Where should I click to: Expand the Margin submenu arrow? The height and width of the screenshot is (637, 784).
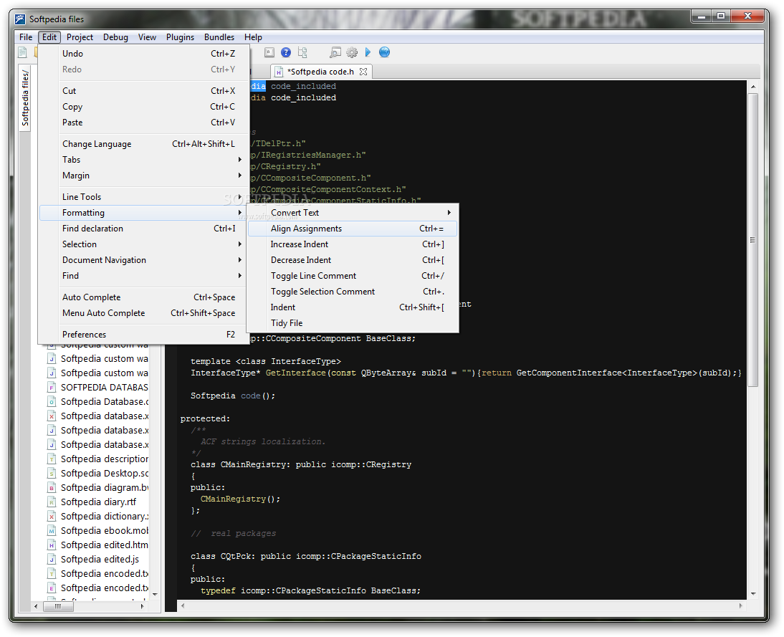click(x=240, y=176)
